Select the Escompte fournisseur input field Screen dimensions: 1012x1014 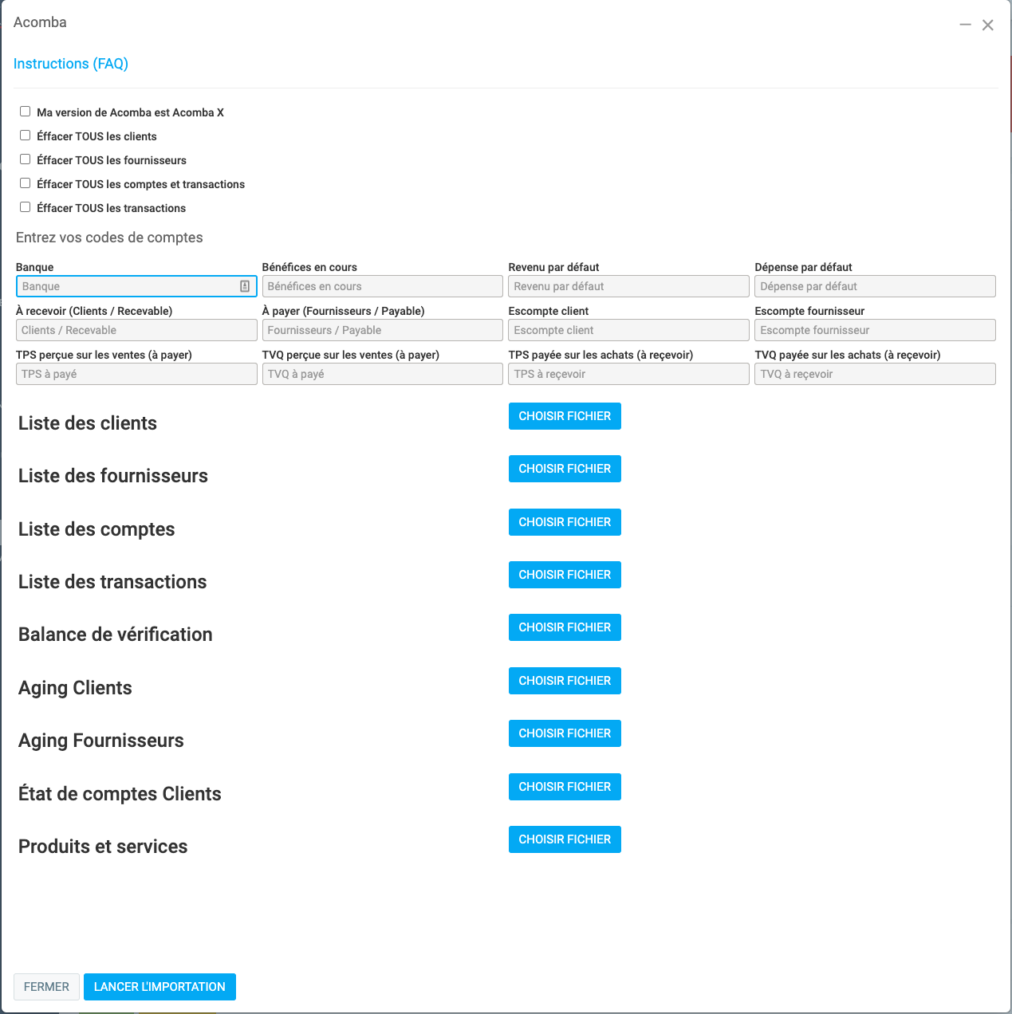tap(875, 330)
